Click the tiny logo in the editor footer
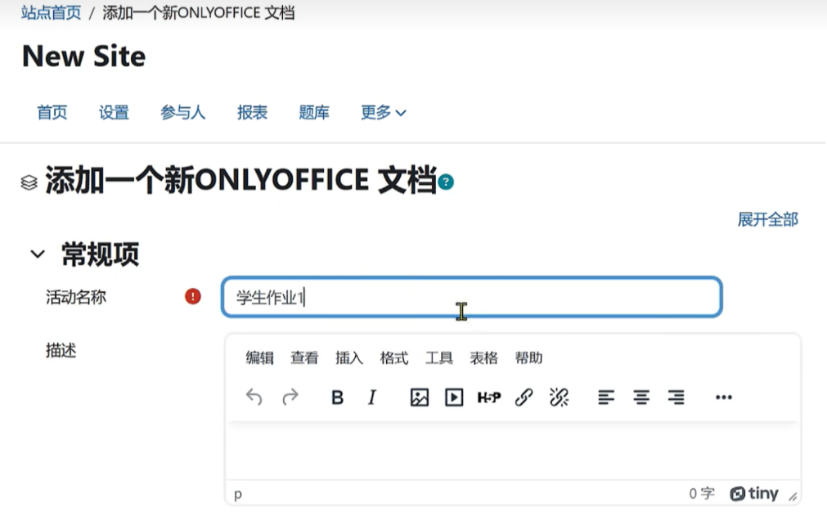This screenshot has height=512, width=827. (754, 493)
